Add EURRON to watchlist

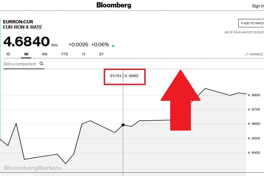click(x=251, y=23)
